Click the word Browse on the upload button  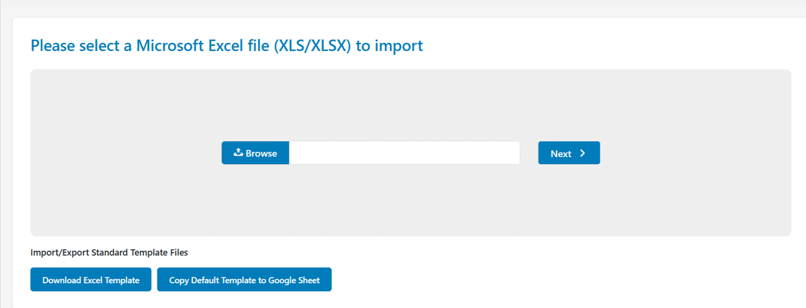tap(261, 153)
